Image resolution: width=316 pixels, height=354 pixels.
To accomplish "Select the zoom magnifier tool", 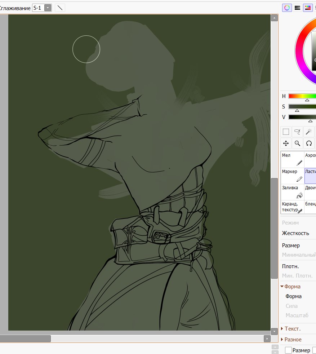I will (298, 143).
